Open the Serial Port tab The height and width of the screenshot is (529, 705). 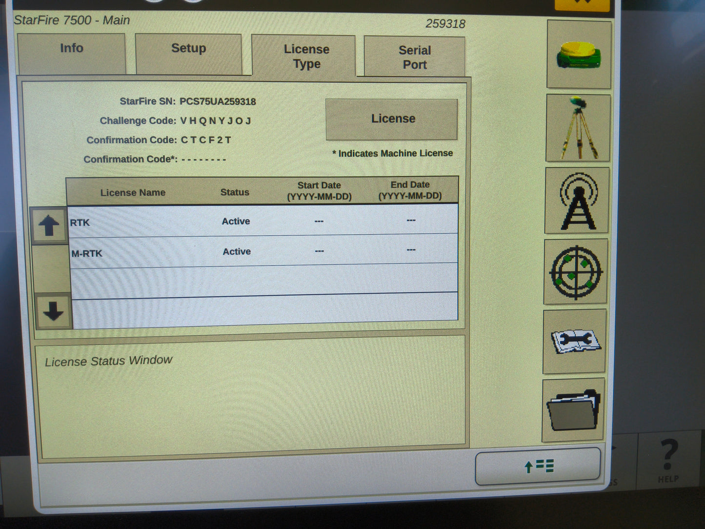[x=414, y=56]
